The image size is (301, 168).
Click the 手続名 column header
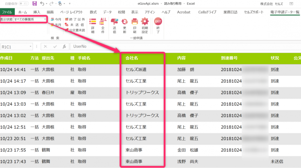pyautogui.click(x=84, y=58)
